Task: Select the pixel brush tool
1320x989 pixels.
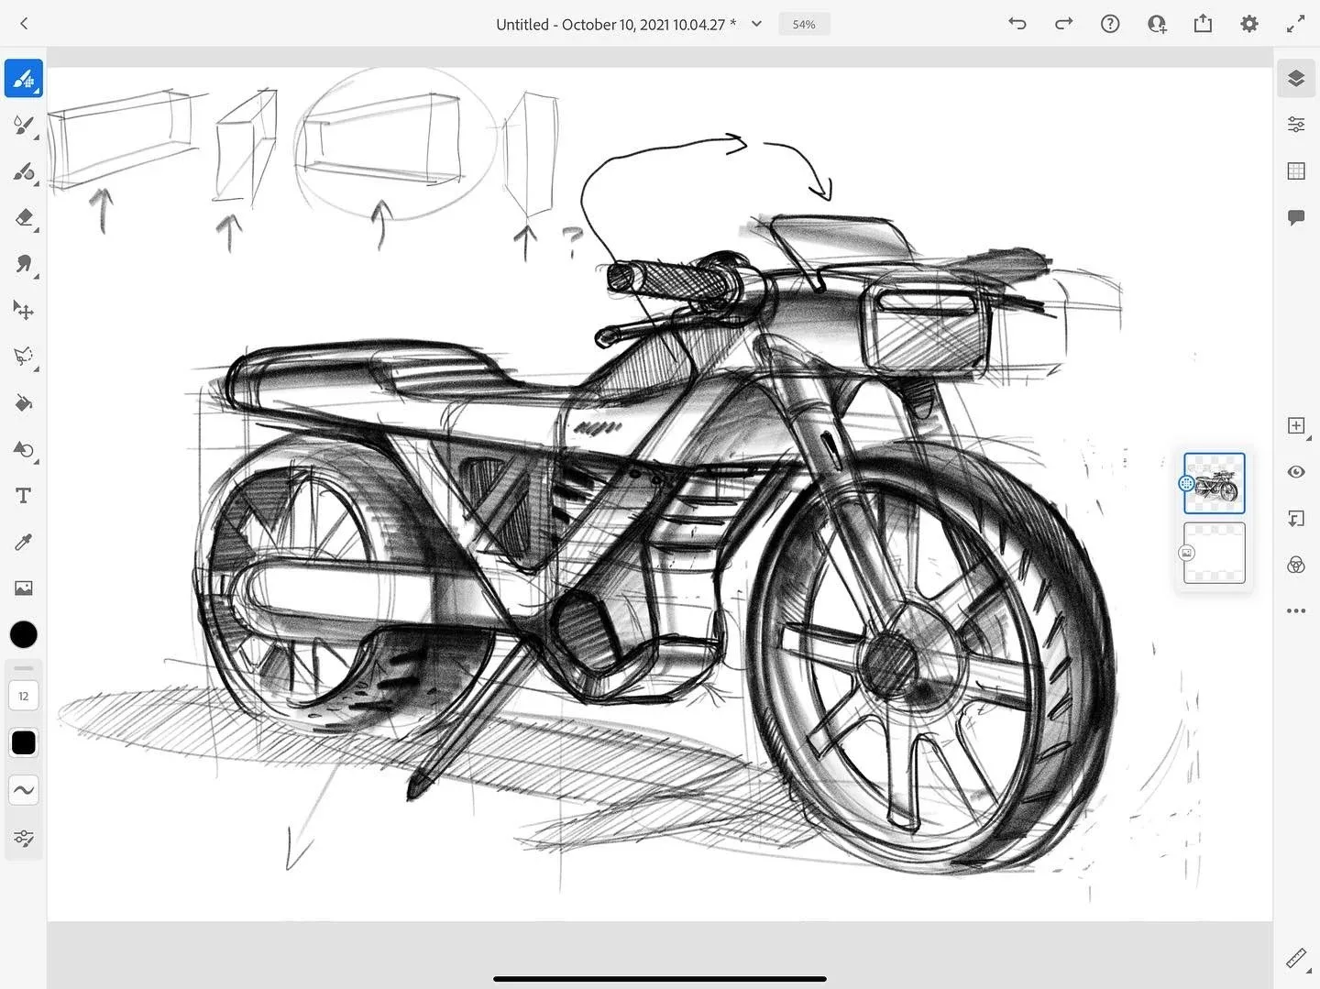Action: coord(24,79)
